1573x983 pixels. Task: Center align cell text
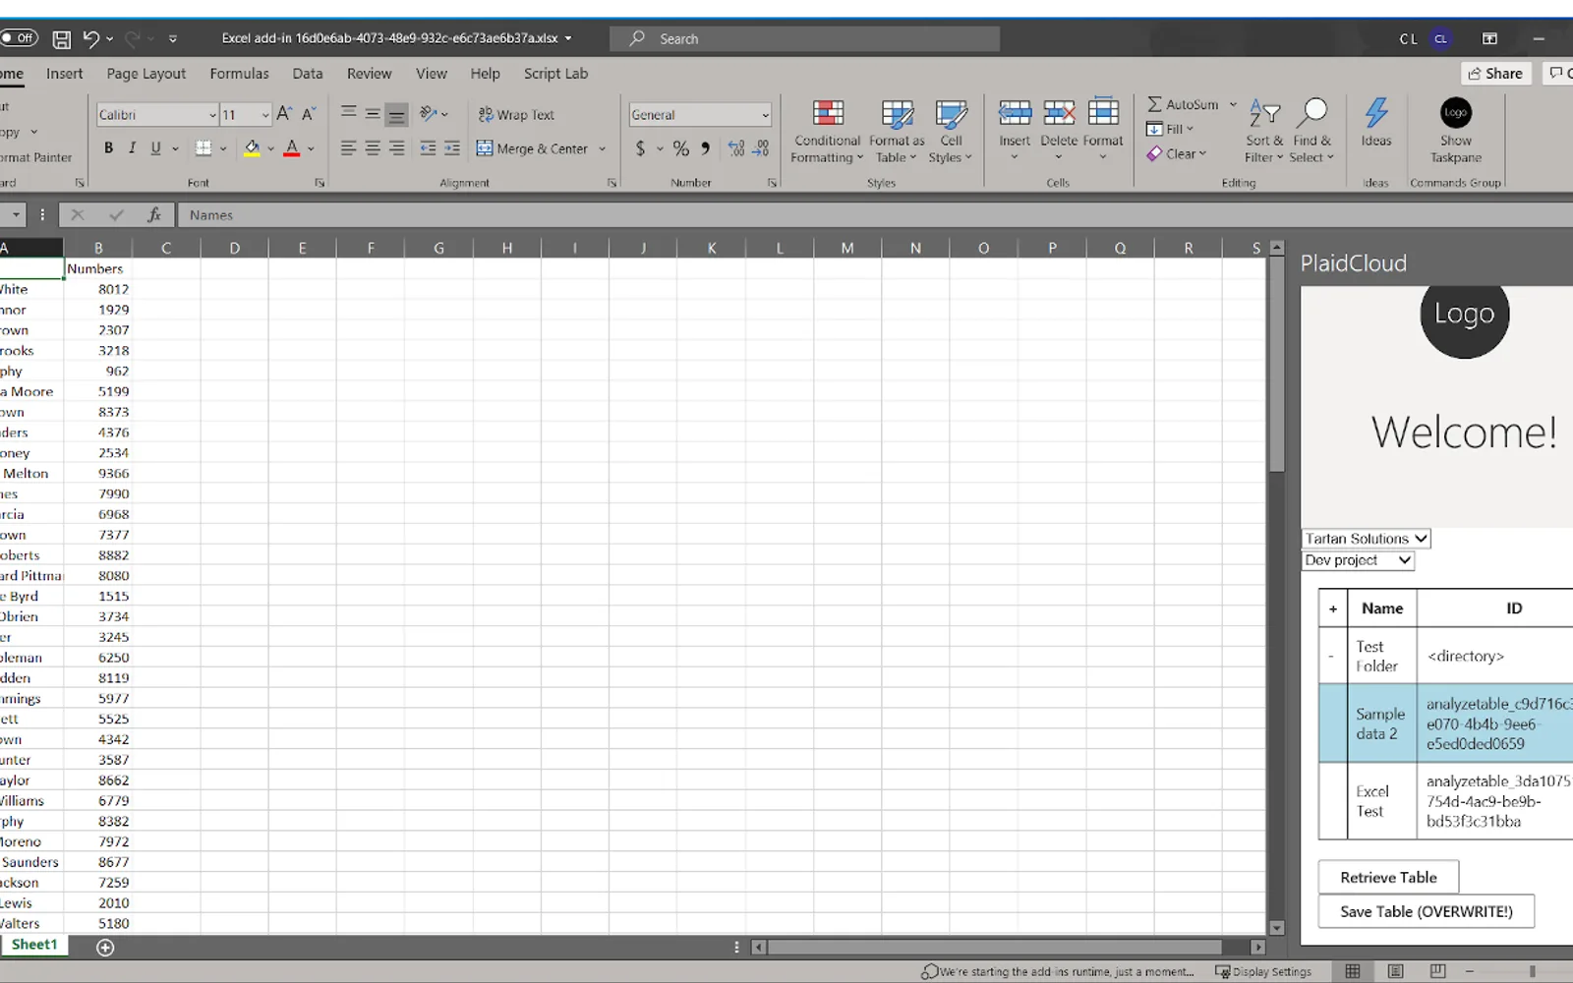click(373, 148)
